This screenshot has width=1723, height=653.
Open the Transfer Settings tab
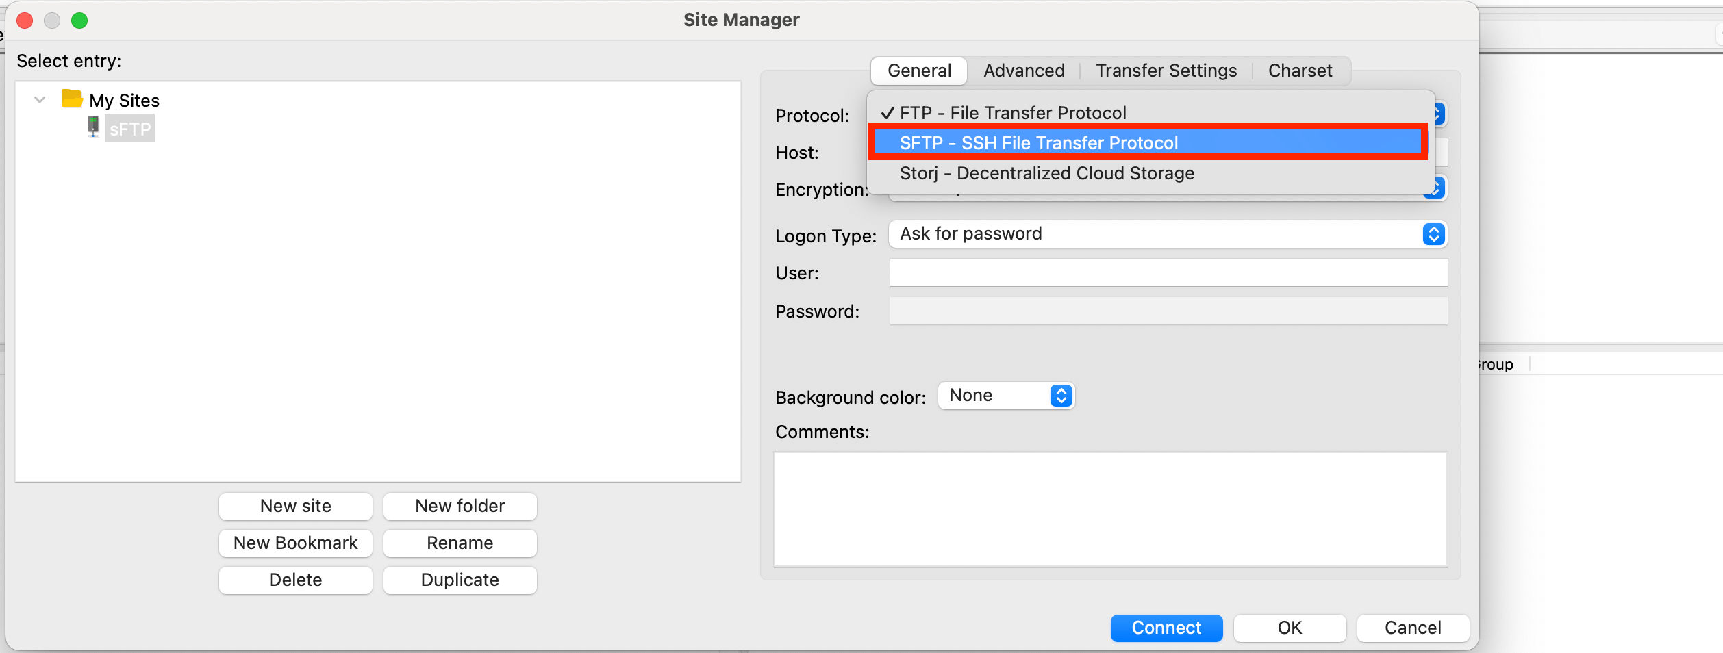(x=1166, y=71)
